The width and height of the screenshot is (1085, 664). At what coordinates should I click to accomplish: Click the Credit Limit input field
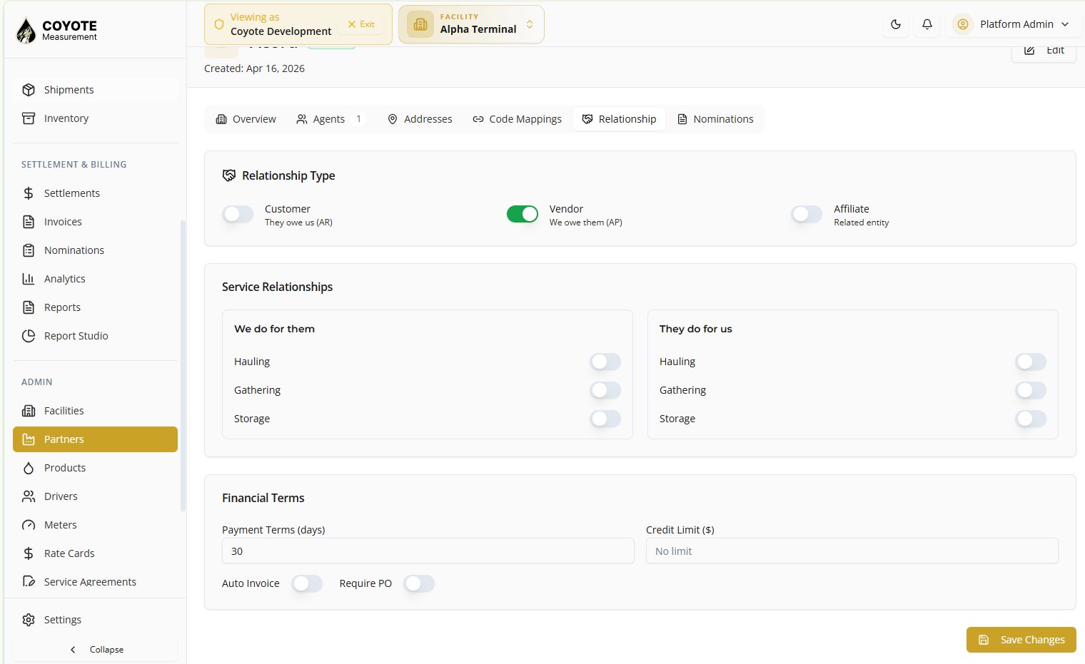(852, 551)
